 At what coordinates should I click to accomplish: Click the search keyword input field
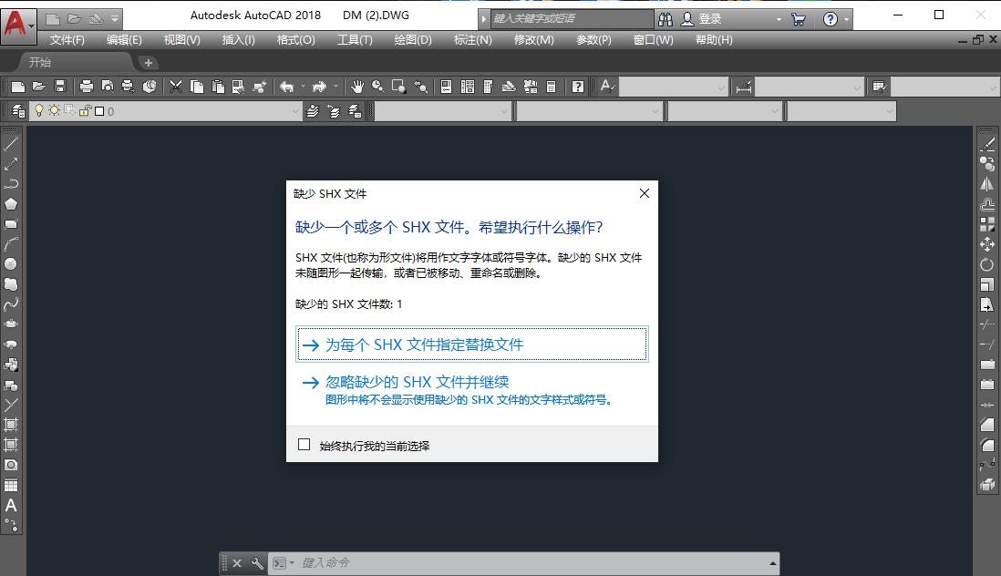pyautogui.click(x=565, y=18)
